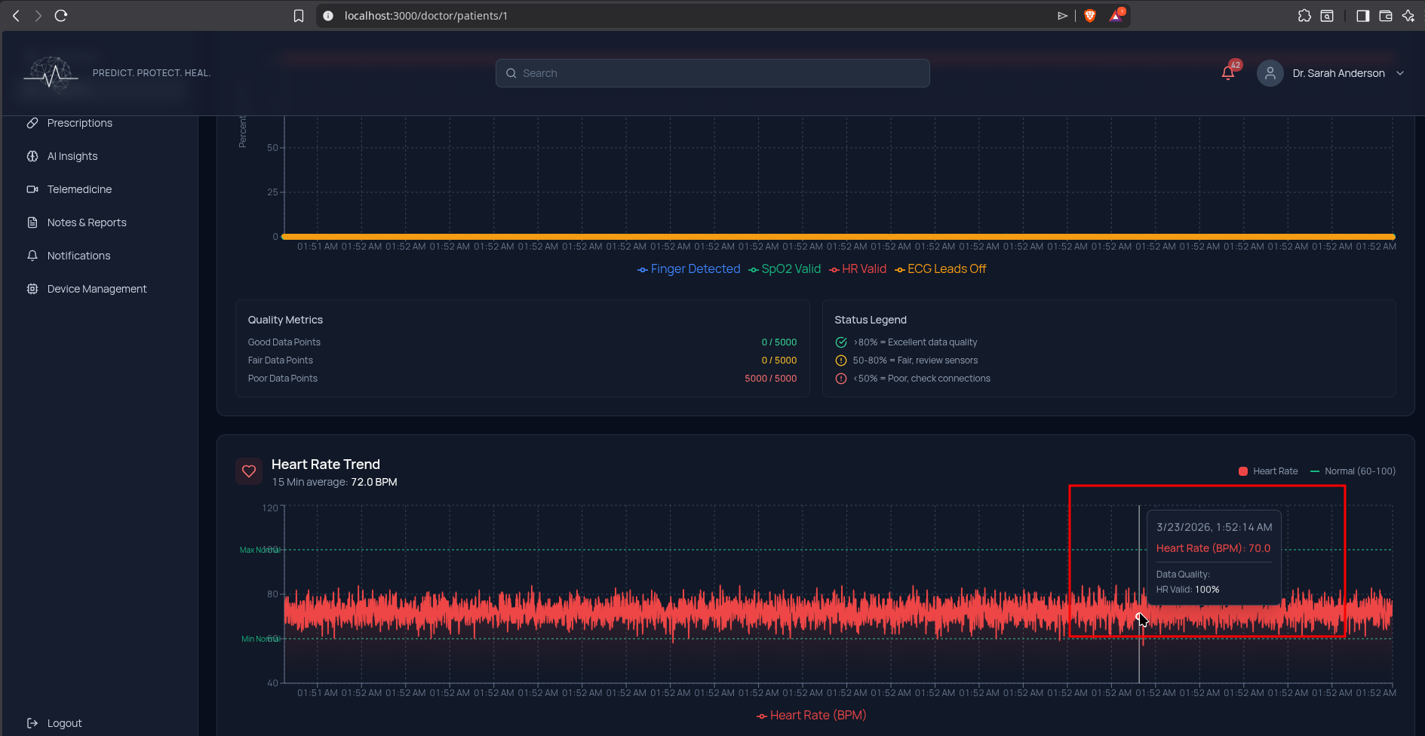Click the Heart Rate Trend heart icon
Image resolution: width=1425 pixels, height=736 pixels.
click(x=249, y=472)
